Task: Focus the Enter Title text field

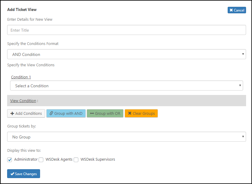Action: point(126,30)
